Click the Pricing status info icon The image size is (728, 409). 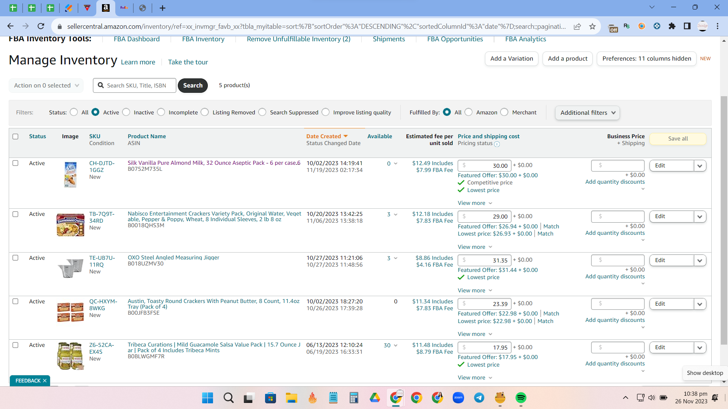click(x=497, y=144)
